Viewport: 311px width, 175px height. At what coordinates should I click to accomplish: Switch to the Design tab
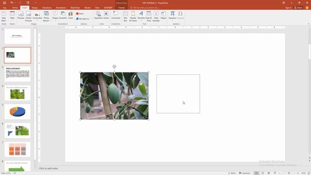pyautogui.click(x=35, y=8)
